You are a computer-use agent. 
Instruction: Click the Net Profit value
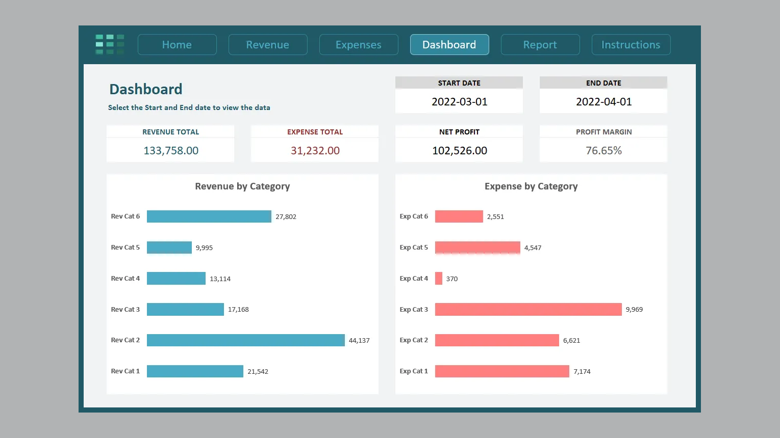pos(459,151)
